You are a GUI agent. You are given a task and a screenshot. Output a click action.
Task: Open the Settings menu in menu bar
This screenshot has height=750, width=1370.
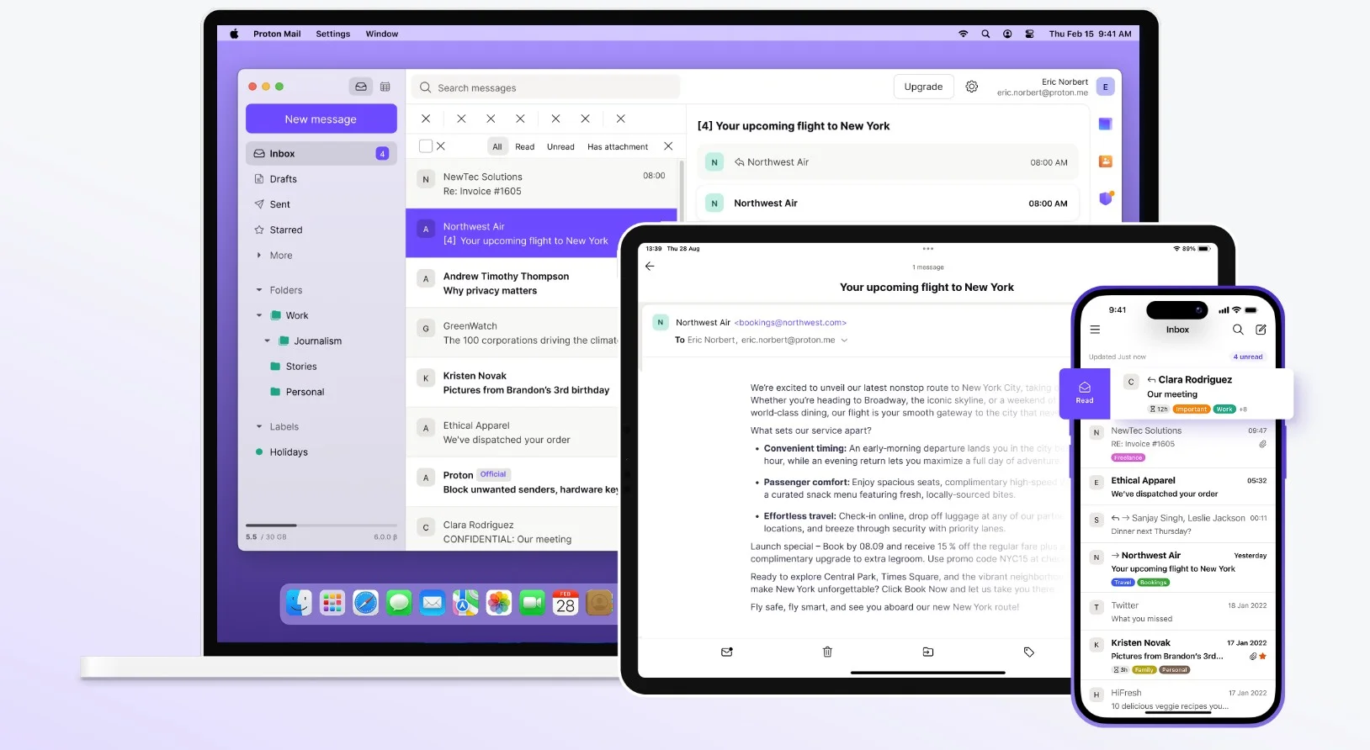tap(333, 34)
